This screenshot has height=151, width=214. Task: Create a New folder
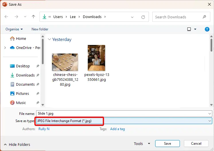40,29
